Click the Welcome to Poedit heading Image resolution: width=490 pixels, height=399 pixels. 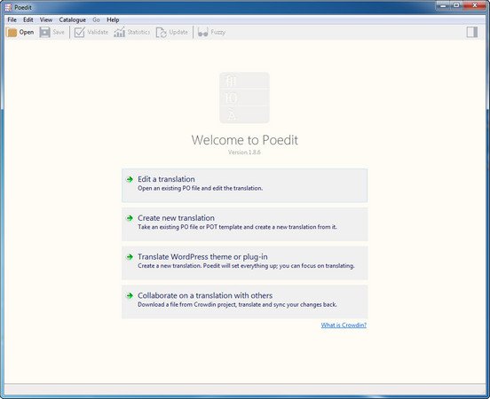(245, 140)
